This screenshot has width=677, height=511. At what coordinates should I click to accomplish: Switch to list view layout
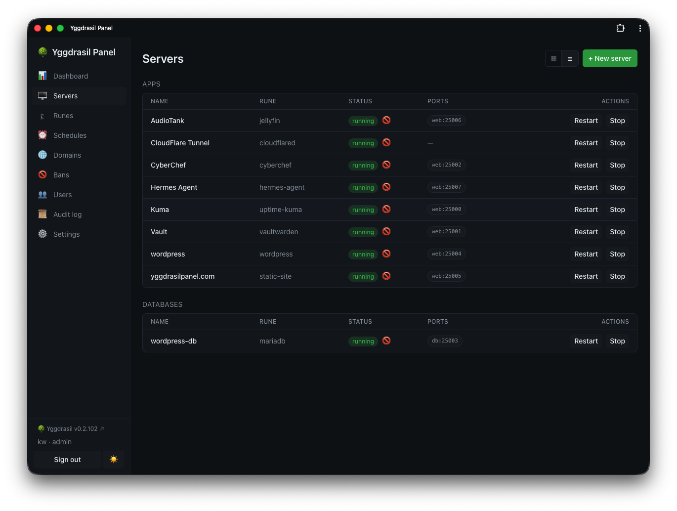(570, 58)
